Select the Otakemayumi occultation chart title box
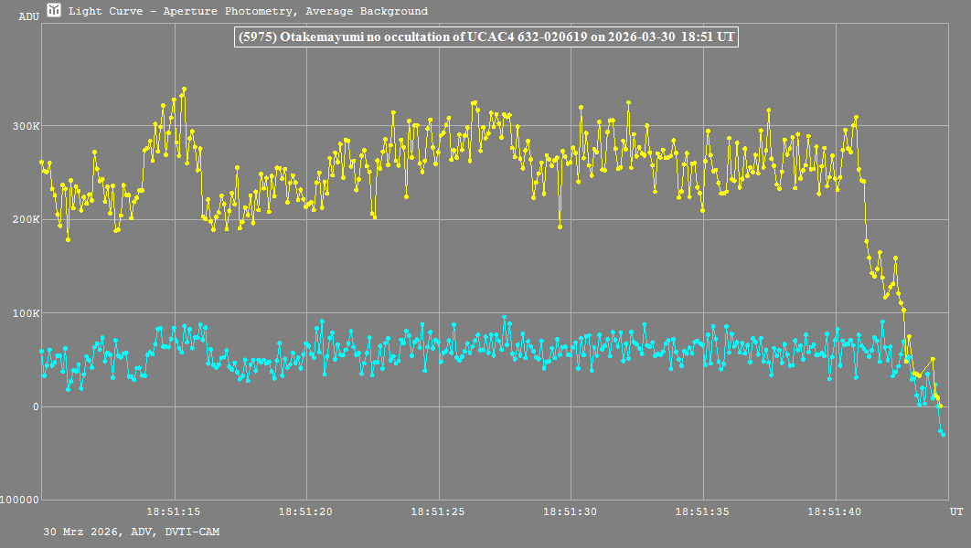 [x=487, y=37]
